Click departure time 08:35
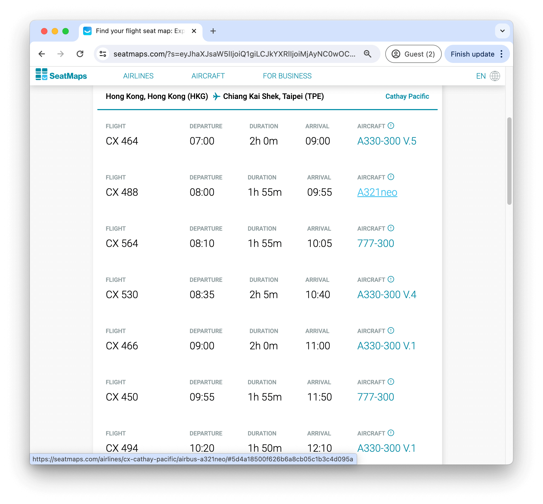543x504 pixels. [202, 295]
